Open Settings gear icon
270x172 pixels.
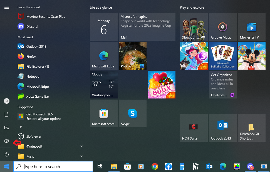click(x=7, y=141)
